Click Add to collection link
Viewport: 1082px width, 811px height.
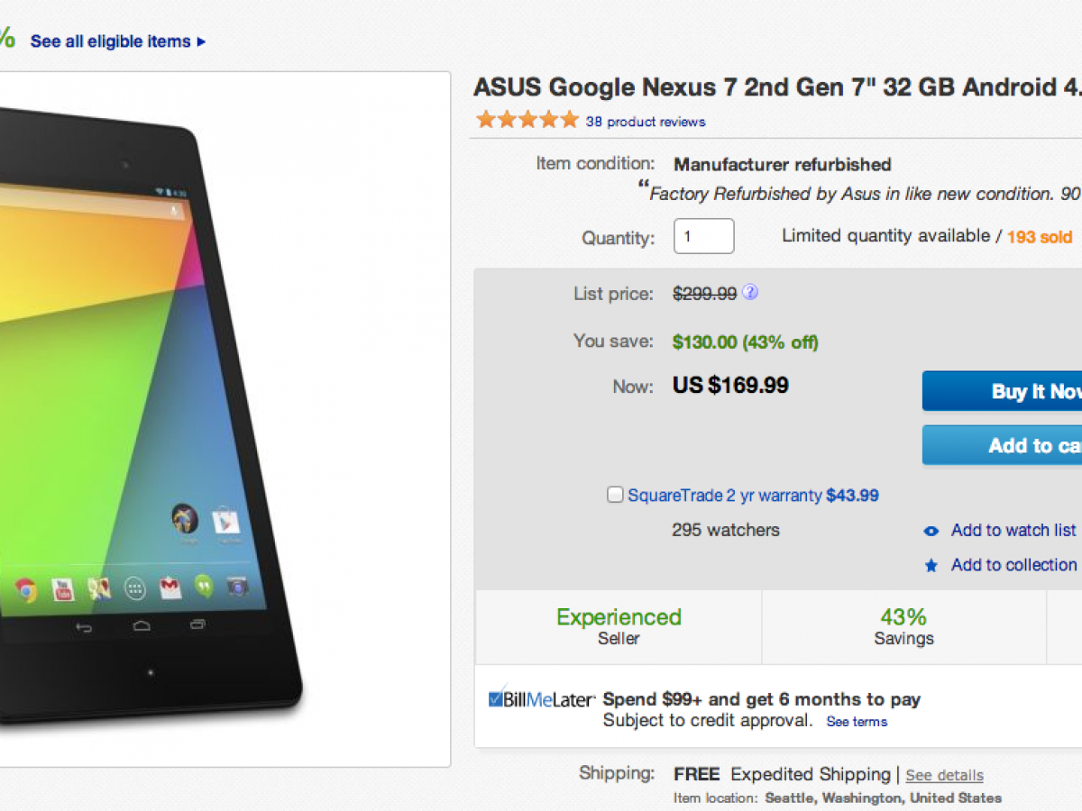pos(1013,565)
